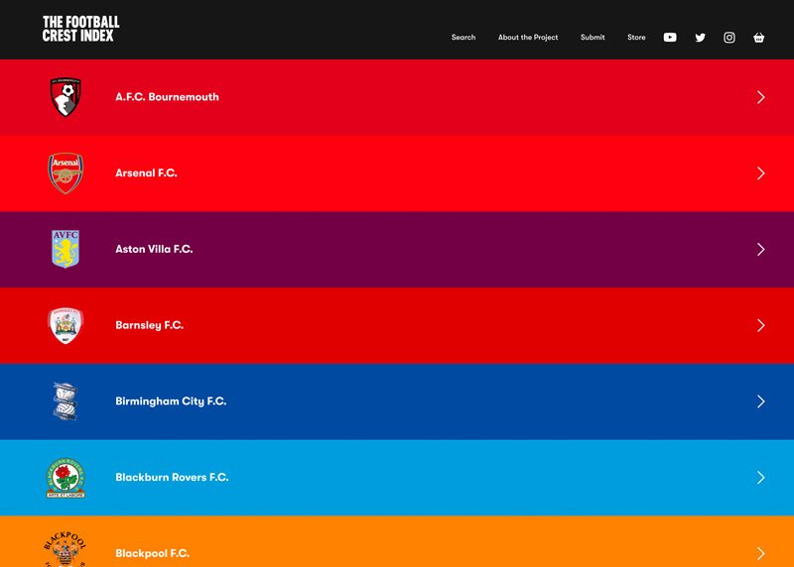
Task: Expand the Blackpool F.C. row chevron
Action: pyautogui.click(x=760, y=554)
